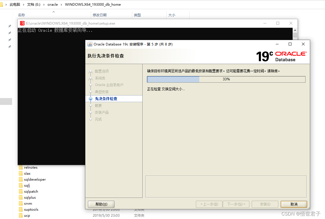Click the disabled Install (安装) button
This screenshot has width=325, height=219.
click(x=265, y=204)
